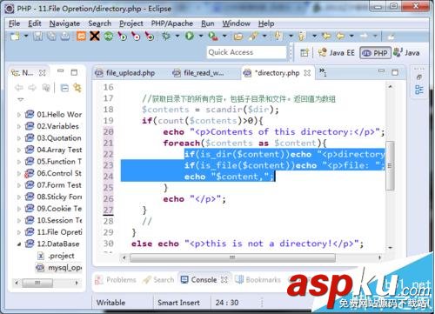Click the Run External Tools icon
The height and width of the screenshot is (314, 435).
[213, 37]
